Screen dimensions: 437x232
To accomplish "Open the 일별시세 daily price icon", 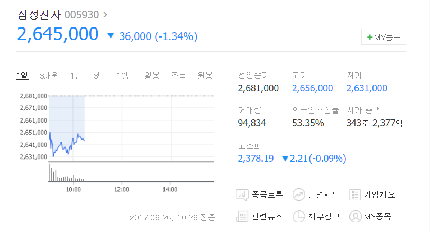I will (x=299, y=194).
